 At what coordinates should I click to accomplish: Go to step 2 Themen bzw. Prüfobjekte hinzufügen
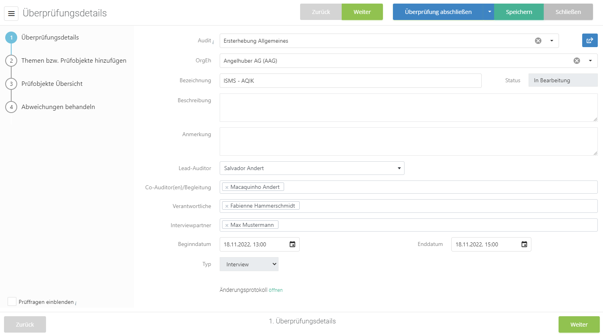click(74, 61)
